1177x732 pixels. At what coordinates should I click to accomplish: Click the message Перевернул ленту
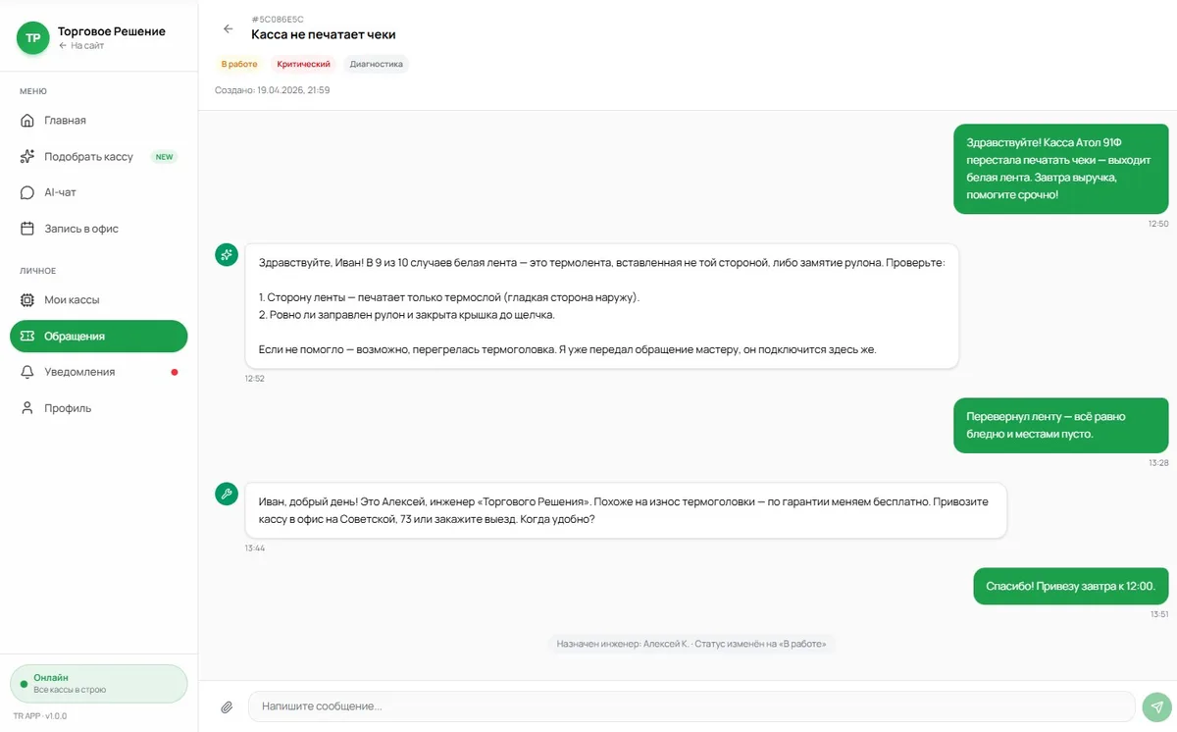(x=1061, y=425)
